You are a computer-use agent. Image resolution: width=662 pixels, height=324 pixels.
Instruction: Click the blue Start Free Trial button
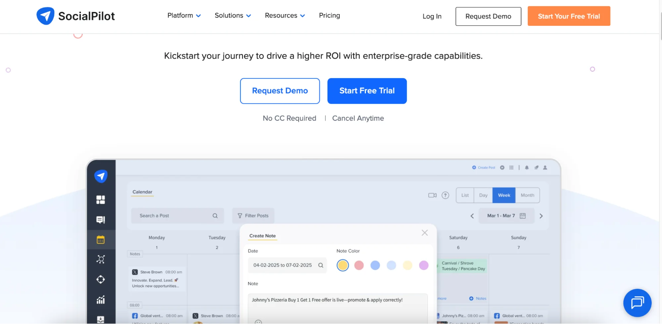click(x=367, y=91)
